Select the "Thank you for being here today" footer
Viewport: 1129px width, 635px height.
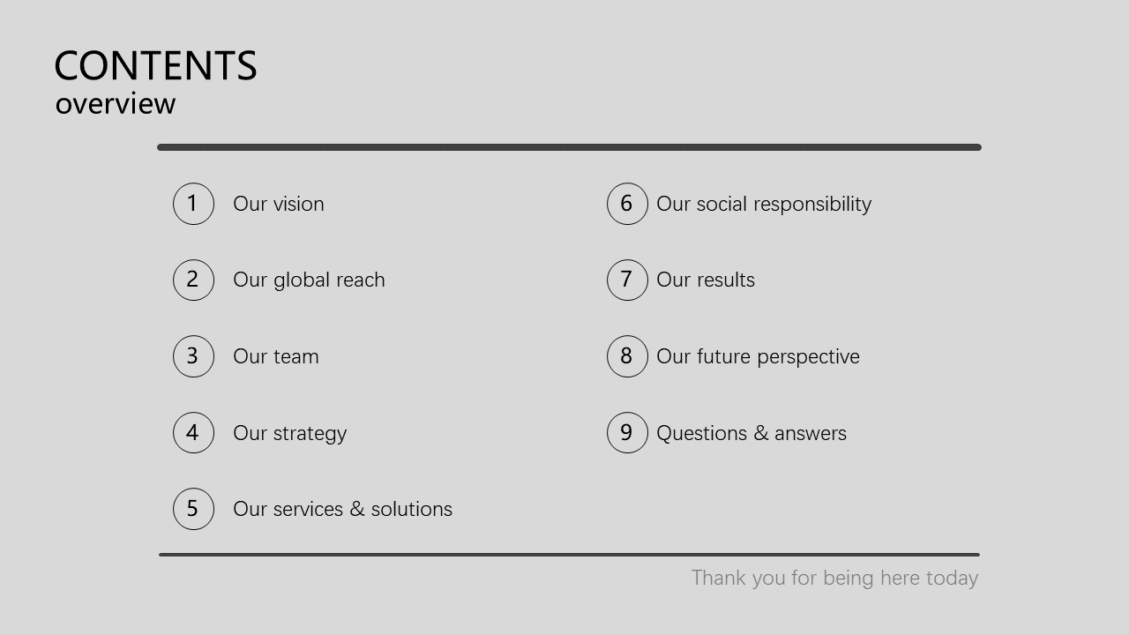pos(834,578)
